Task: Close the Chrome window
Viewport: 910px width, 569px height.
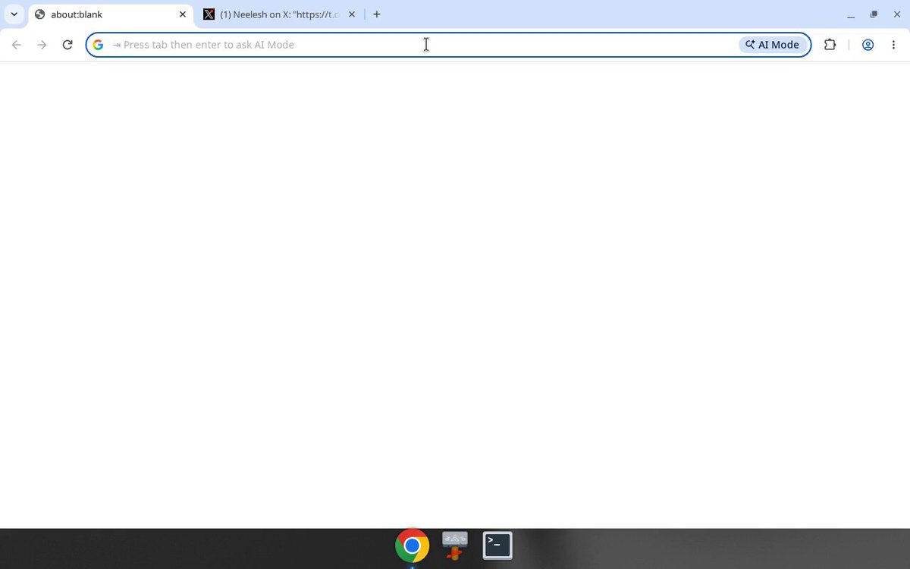Action: pos(896,14)
